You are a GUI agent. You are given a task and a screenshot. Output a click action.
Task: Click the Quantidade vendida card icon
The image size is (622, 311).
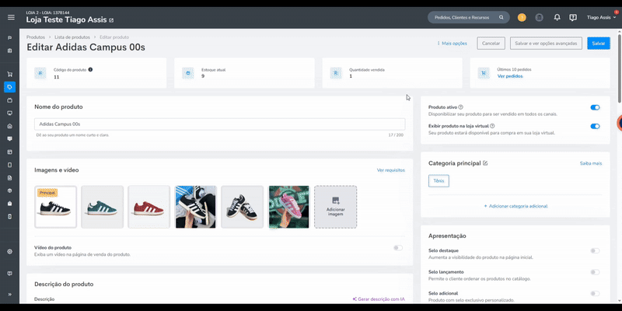click(x=336, y=73)
